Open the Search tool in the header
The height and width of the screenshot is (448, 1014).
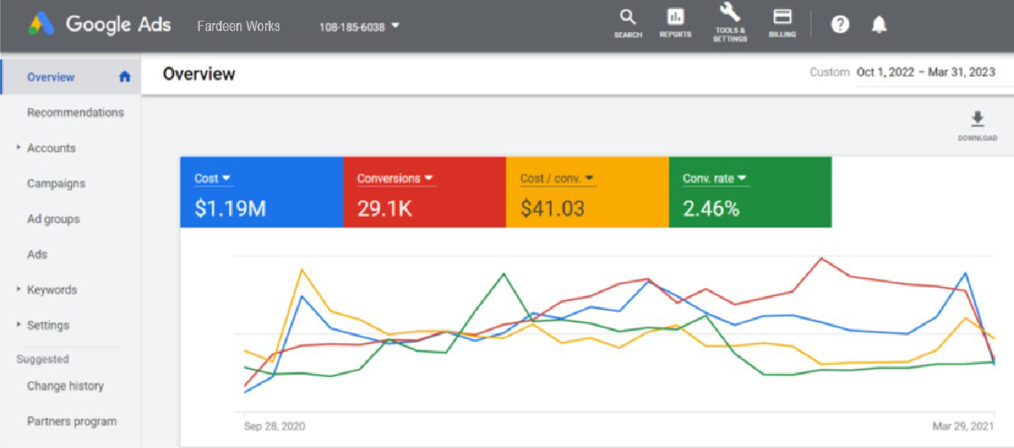(x=627, y=23)
